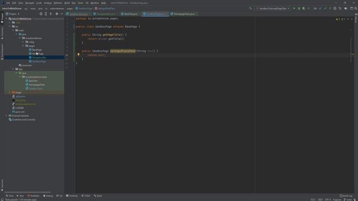This screenshot has width=358, height=201.
Task: Open the Debug tool window button
Action: point(48,196)
